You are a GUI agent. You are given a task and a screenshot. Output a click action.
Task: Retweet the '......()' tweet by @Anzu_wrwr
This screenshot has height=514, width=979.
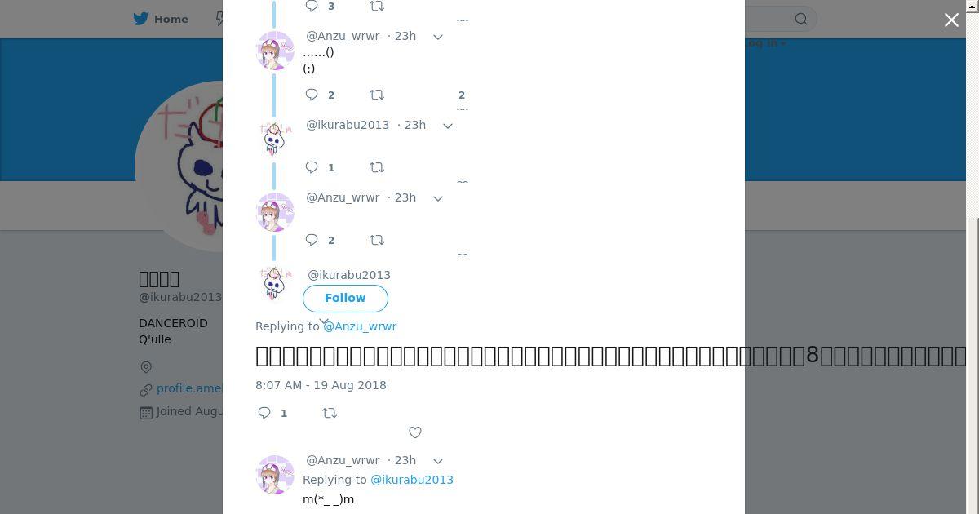pos(377,95)
